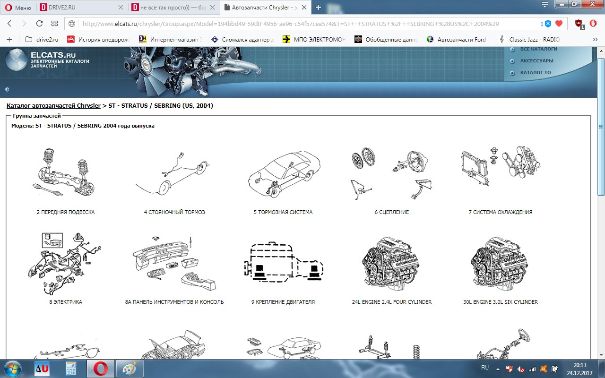This screenshot has height=378, width=605.
Task: Open the 2 ПЕРЕДНЯЯ ПОДВЕСКА link
Action: point(66,212)
